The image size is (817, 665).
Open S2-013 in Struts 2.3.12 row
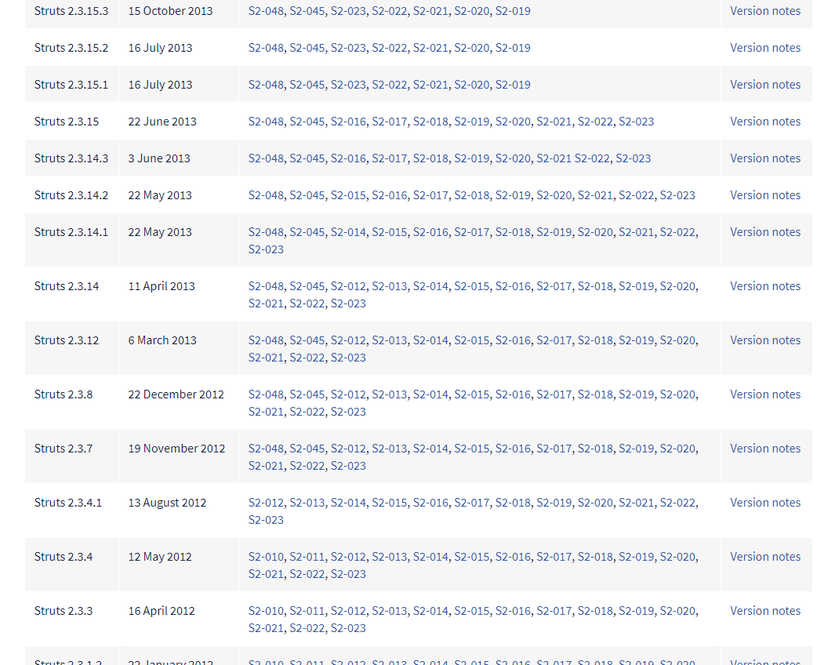click(x=390, y=340)
